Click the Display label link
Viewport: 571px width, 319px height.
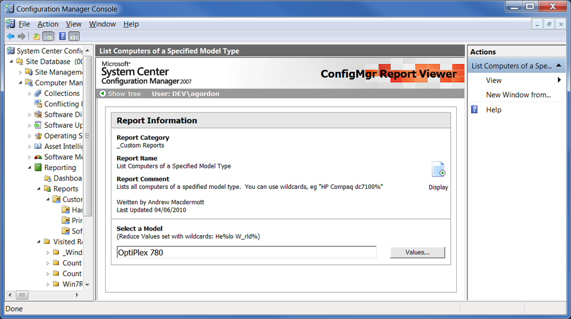tap(438, 187)
